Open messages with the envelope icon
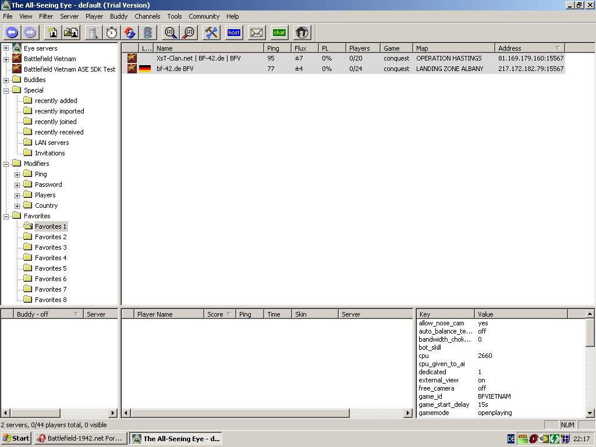 tap(257, 33)
